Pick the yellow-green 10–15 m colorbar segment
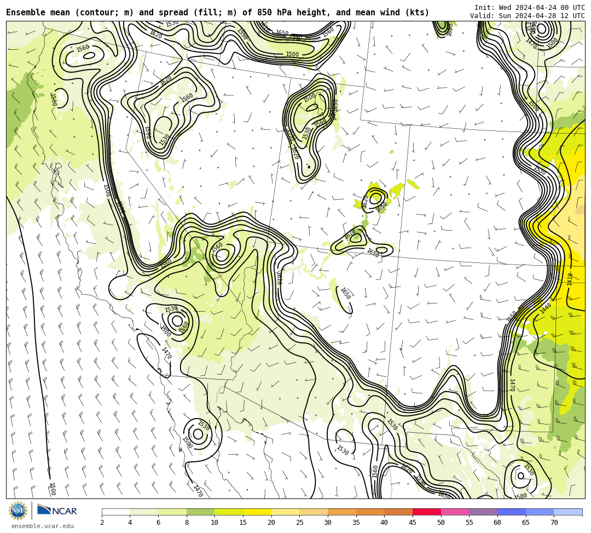This screenshot has height=533, width=591. click(229, 512)
